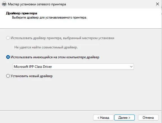This screenshot has width=162, height=123.
Task: Click the disabled wizard-selected driver radio button
Action: coord(8,38)
